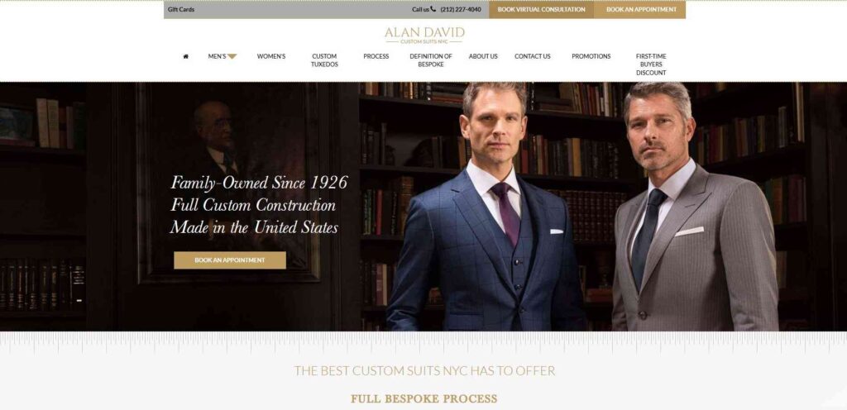Open the Contact Us page
Viewport: 847px width, 410px height.
(x=533, y=56)
